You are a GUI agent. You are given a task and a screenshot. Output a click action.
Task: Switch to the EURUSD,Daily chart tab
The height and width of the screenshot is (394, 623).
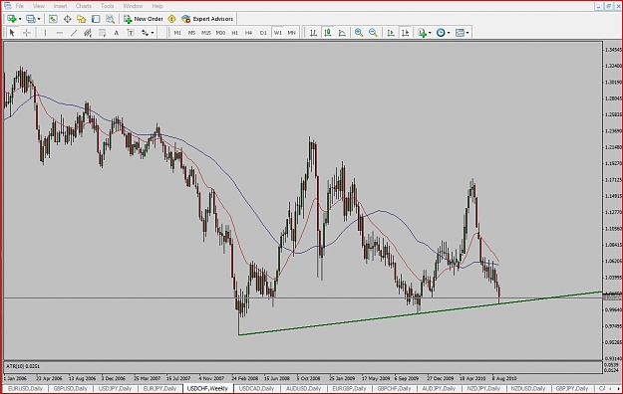click(25, 388)
